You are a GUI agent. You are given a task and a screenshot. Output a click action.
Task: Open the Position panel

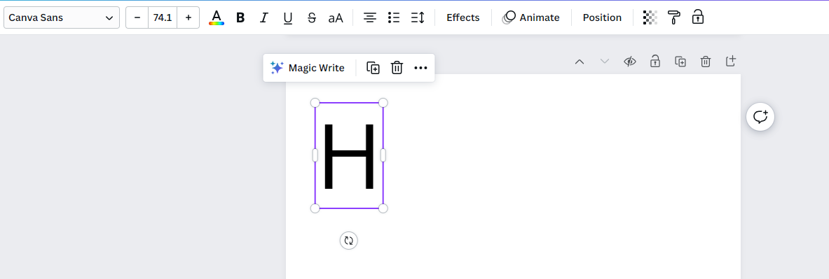[x=602, y=17]
